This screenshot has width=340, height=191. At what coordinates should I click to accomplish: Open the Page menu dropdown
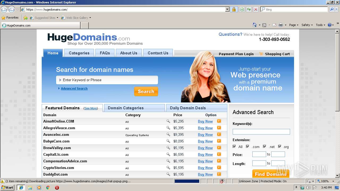point(294,25)
